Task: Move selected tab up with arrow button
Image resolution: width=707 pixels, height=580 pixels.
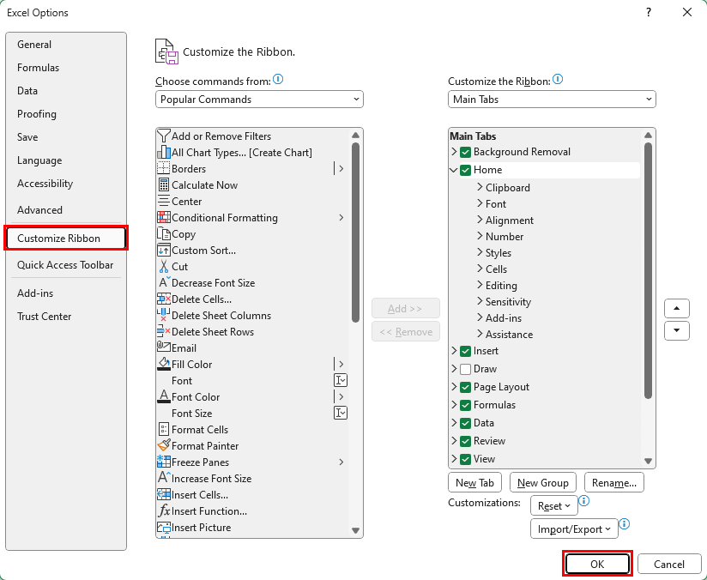Action: pyautogui.click(x=676, y=309)
